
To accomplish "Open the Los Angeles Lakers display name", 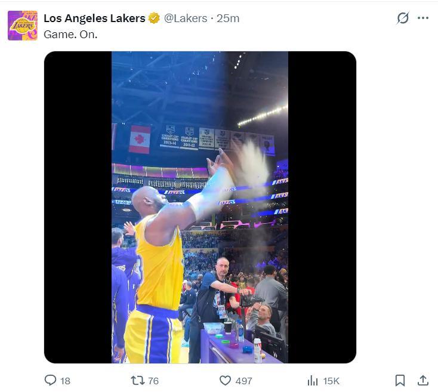I will click(94, 18).
